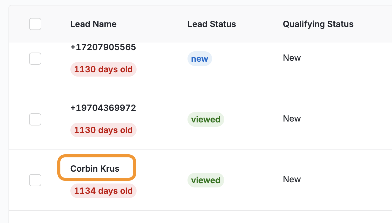Viewport: 392px width, 223px height.
Task: Click the 'New' qualifying status of +19704369972
Action: tap(292, 118)
